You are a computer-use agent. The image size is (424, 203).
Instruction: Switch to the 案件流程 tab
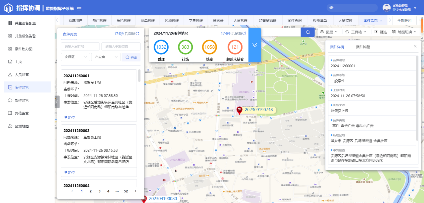[363, 47]
